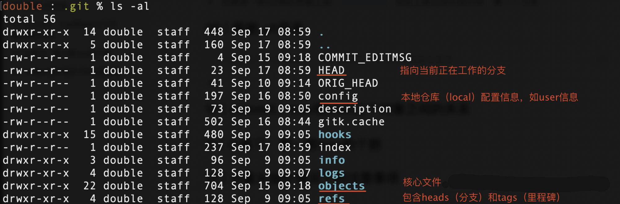Select the blue logs directory name
This screenshot has width=620, height=204.
[x=331, y=173]
